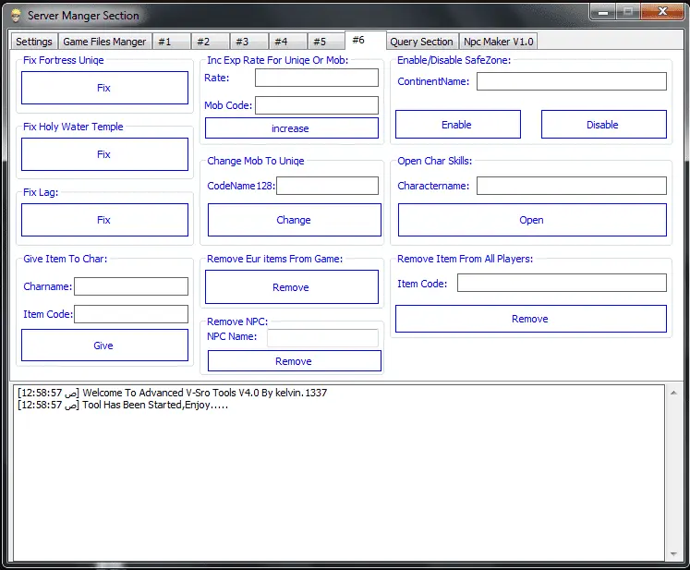Select the #2 tab

coord(211,42)
